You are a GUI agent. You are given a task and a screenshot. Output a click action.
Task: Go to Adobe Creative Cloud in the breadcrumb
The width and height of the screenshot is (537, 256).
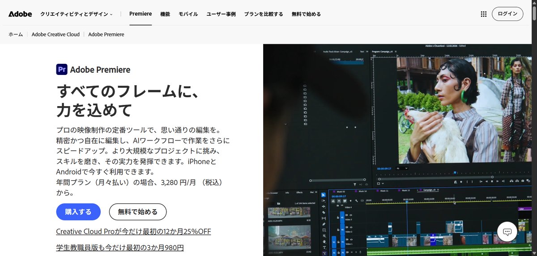click(x=55, y=34)
